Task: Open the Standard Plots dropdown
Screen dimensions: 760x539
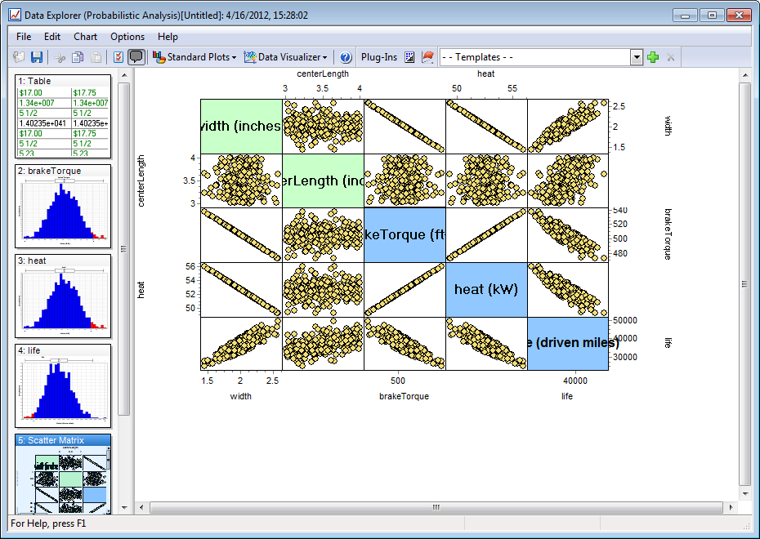Action: point(194,57)
